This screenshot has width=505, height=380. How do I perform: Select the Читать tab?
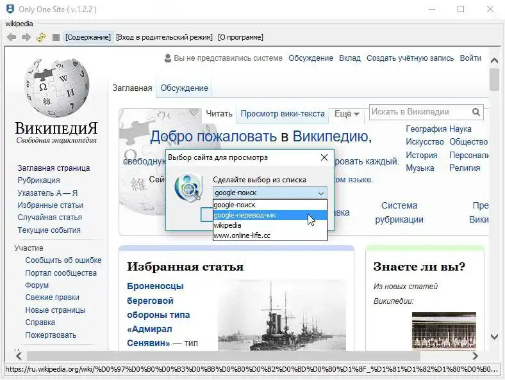pos(219,113)
